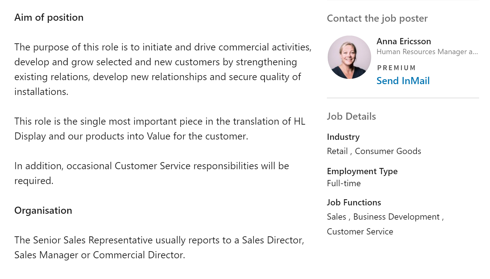The width and height of the screenshot is (490, 279).
Task: Click the Anna Ericsson name
Action: tap(403, 41)
